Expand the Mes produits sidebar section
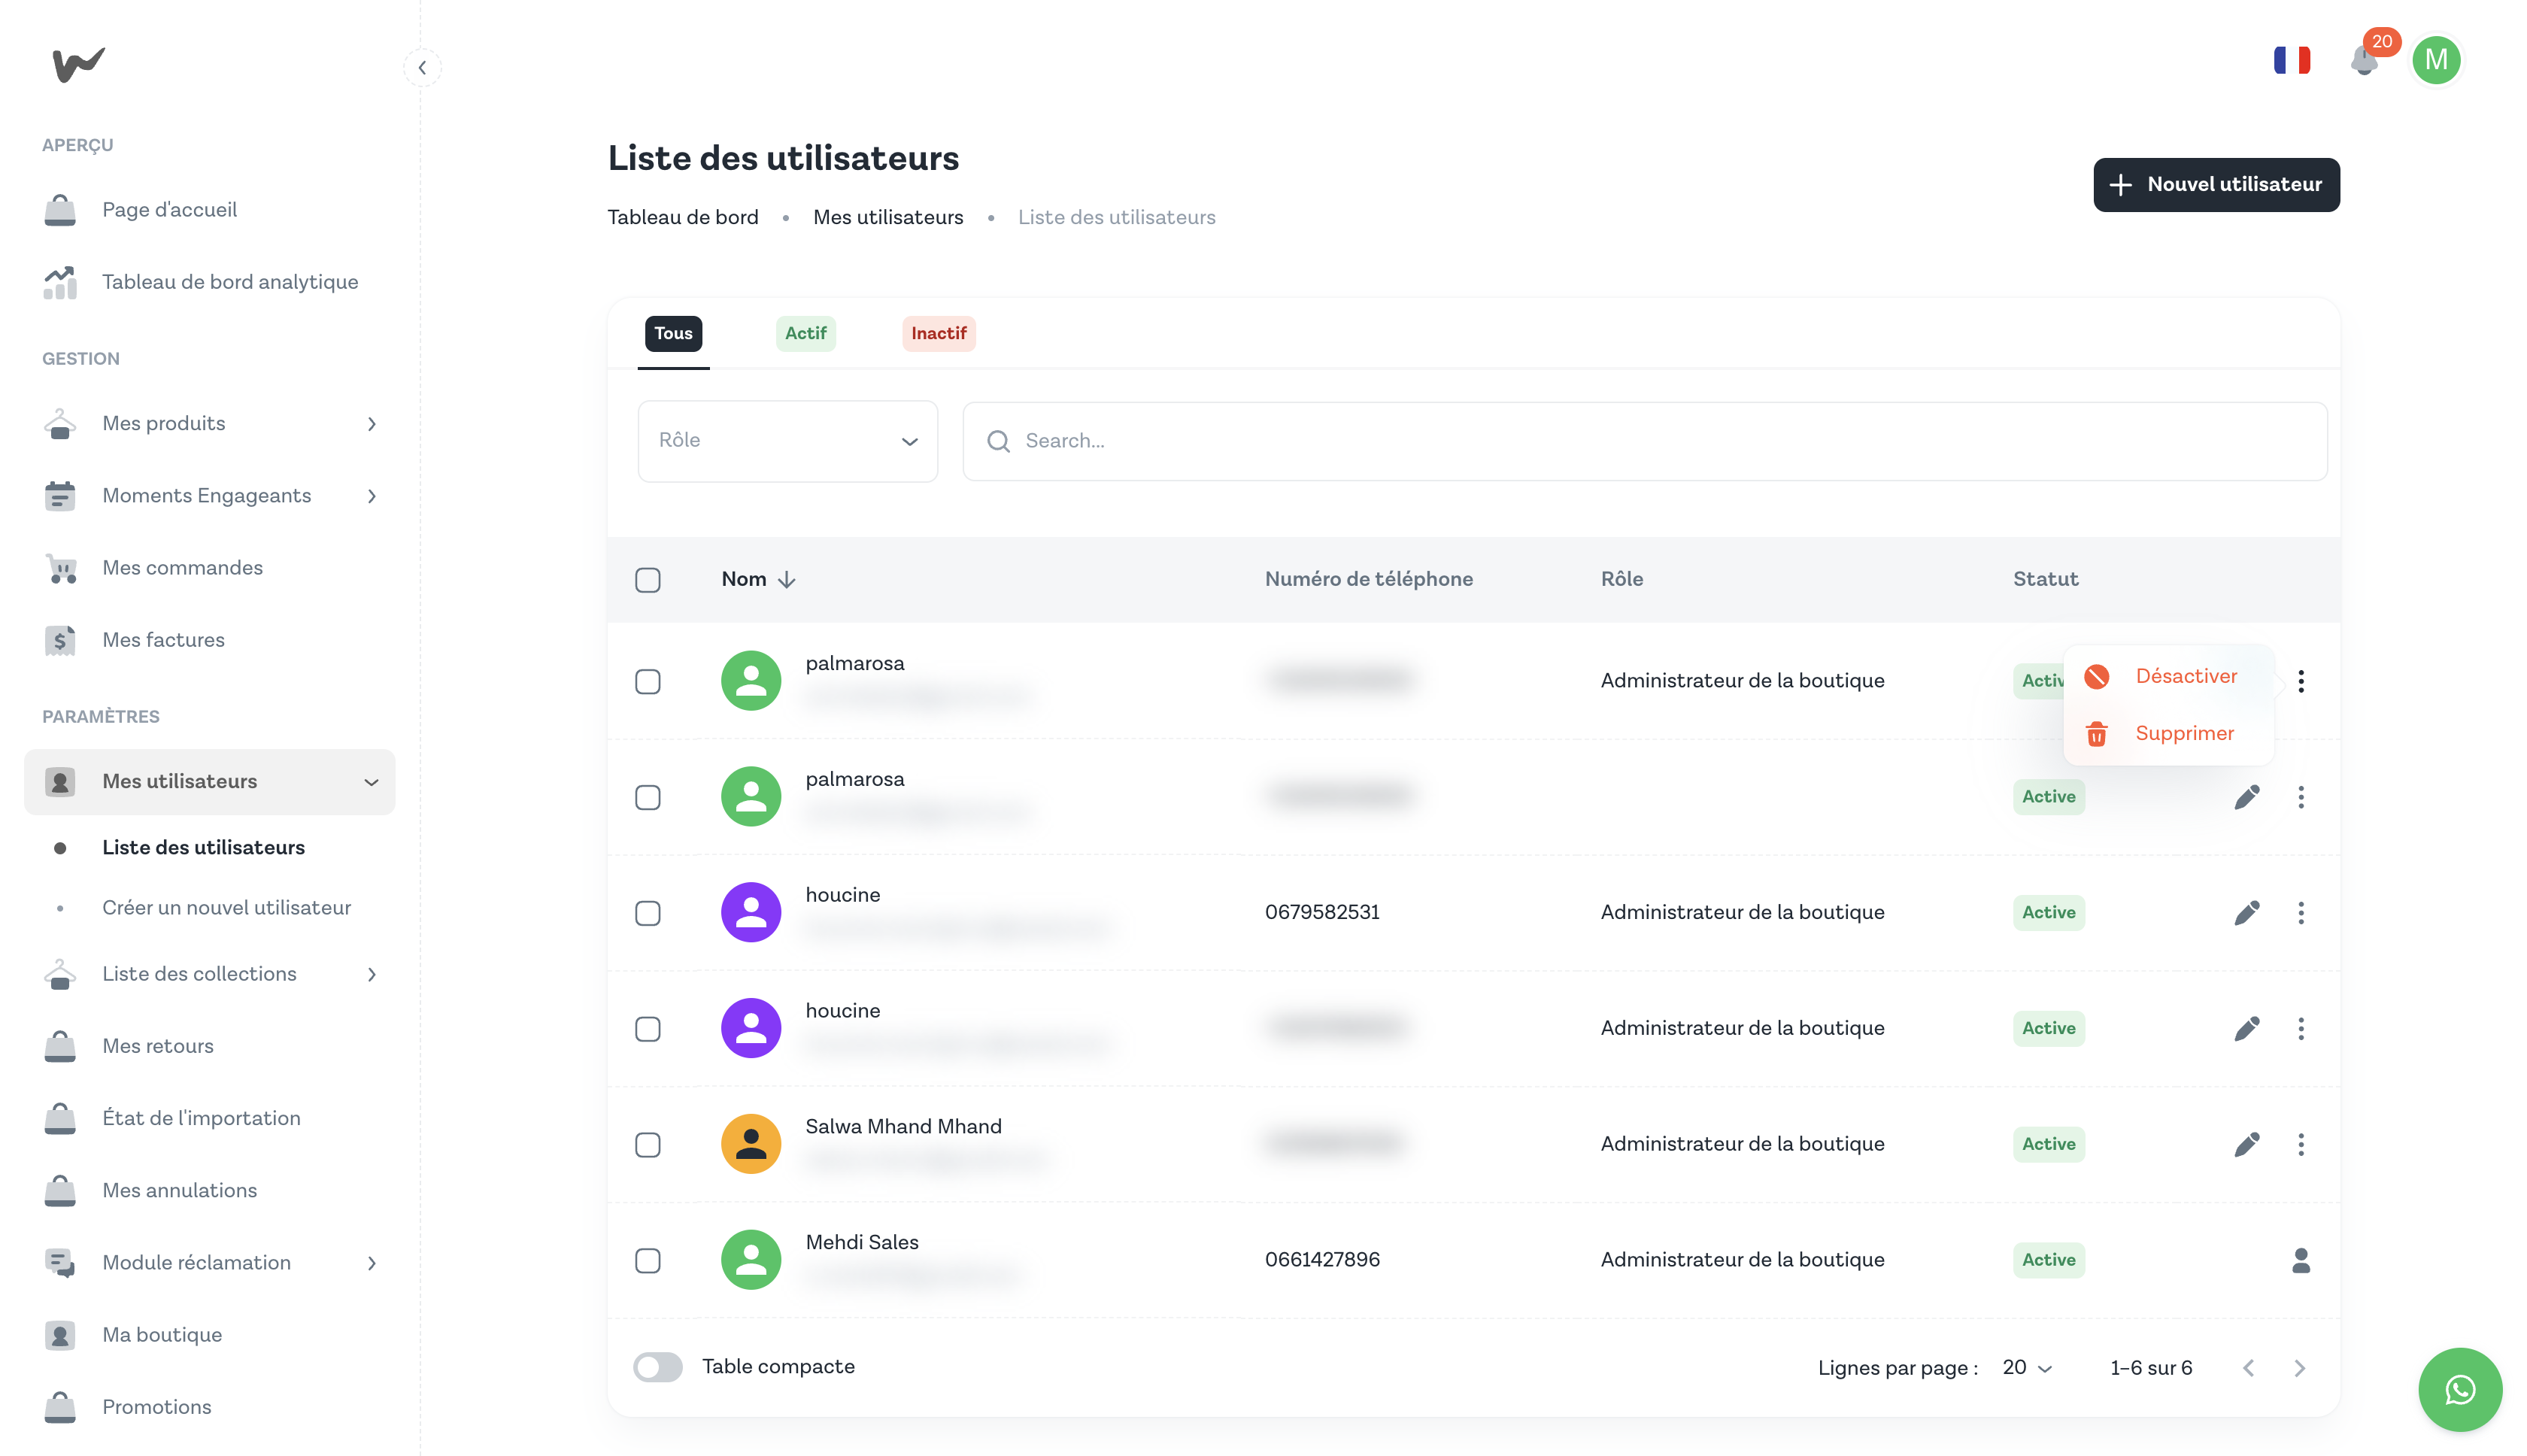 pos(371,424)
